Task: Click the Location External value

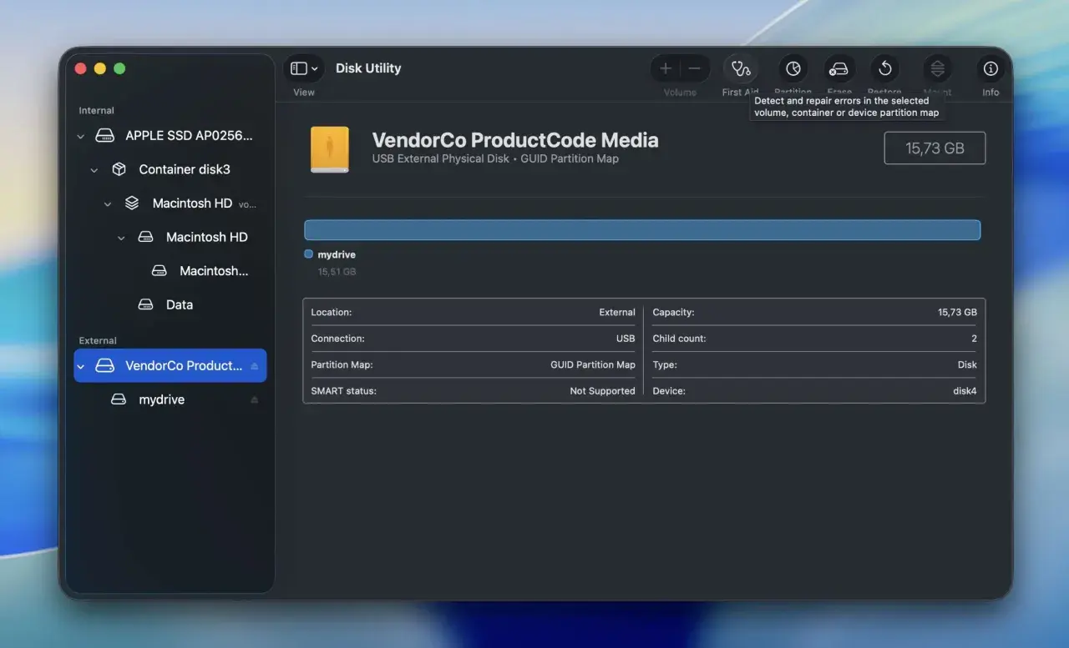Action: pyautogui.click(x=617, y=312)
